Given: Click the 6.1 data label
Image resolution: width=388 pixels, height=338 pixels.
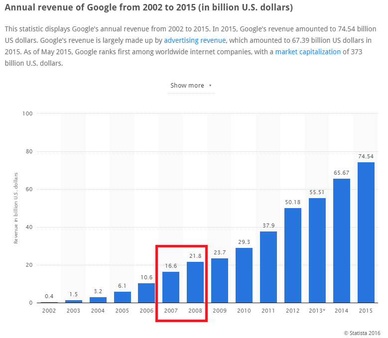Looking at the screenshot, I should tap(122, 286).
